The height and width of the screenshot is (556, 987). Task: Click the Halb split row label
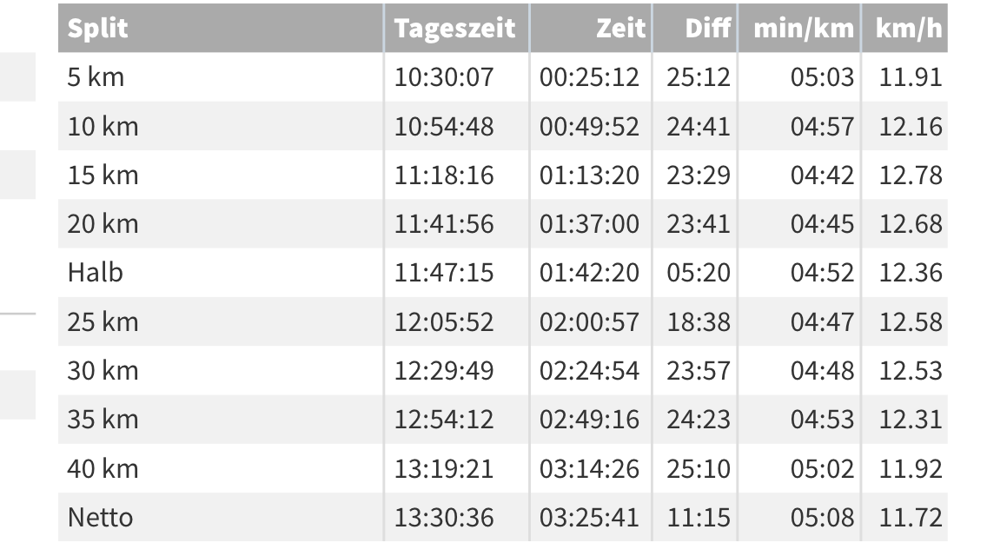(x=96, y=273)
